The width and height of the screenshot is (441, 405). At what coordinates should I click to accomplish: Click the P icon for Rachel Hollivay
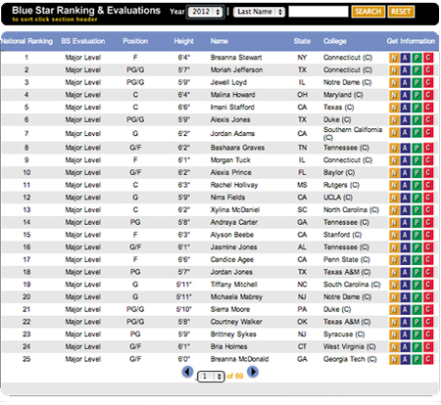coord(416,185)
